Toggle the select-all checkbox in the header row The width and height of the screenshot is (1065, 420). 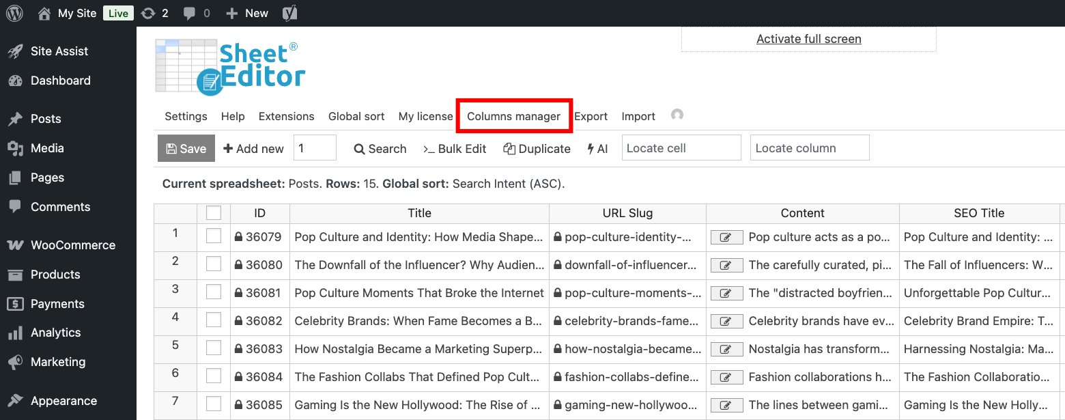click(214, 212)
